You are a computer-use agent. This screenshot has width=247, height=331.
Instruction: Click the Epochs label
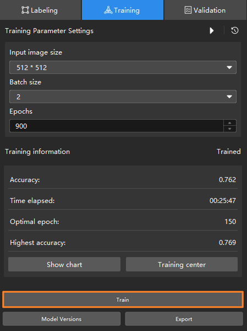coord(21,111)
